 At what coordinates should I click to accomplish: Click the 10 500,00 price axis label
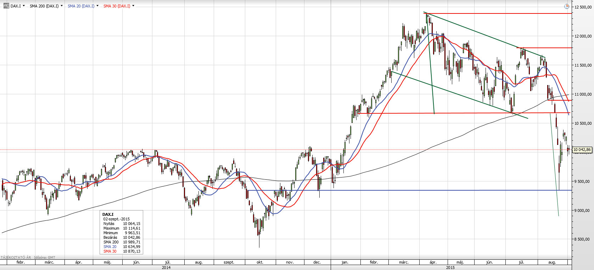pyautogui.click(x=583, y=123)
